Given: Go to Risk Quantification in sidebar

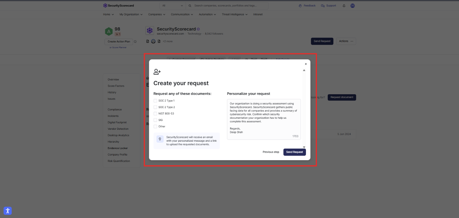Looking at the screenshot, I should [x=119, y=161].
